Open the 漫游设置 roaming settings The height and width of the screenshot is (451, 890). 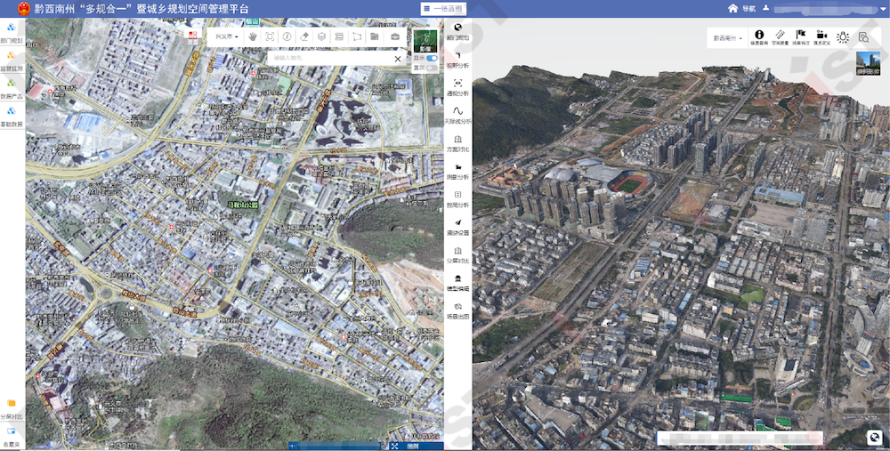pos(457,226)
